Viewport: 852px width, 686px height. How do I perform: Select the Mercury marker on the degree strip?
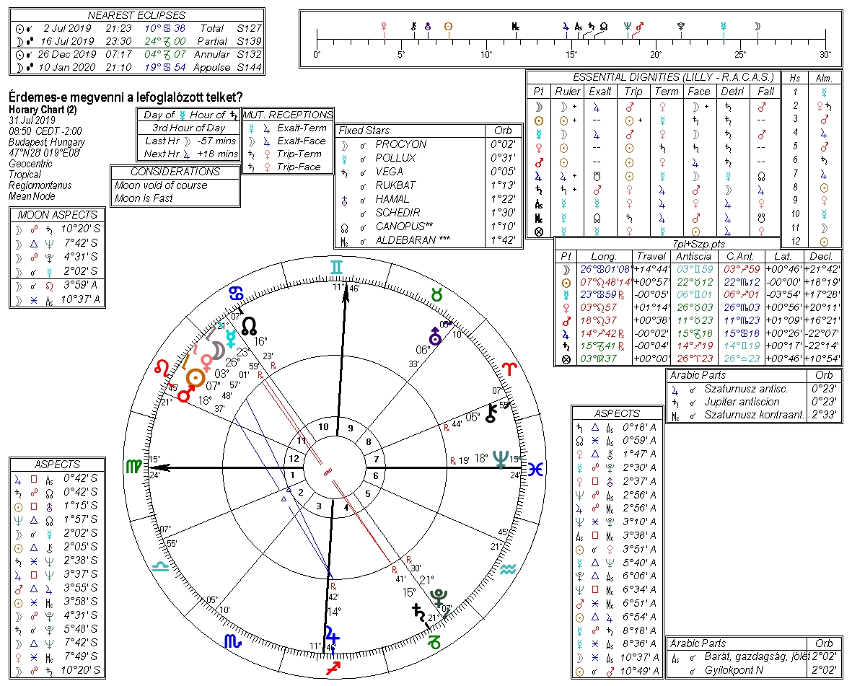tap(723, 25)
